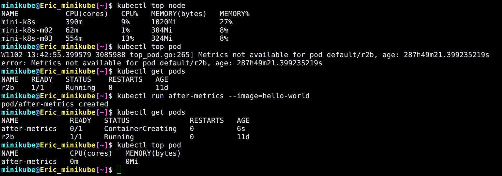Click the '62m' CPU cores value

(72, 30)
